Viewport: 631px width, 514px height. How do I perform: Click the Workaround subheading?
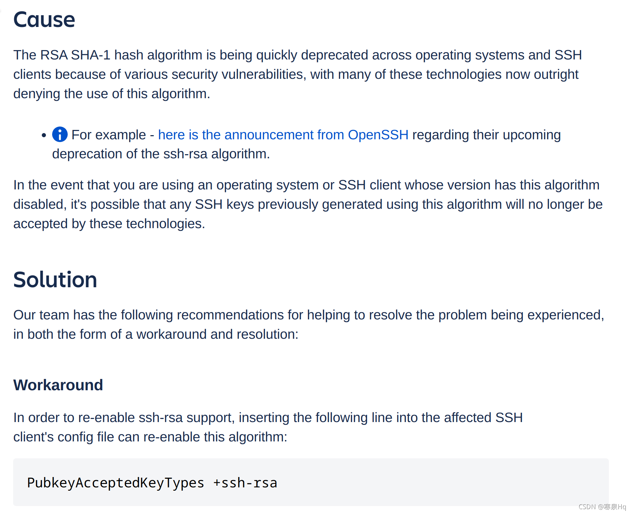click(x=58, y=385)
